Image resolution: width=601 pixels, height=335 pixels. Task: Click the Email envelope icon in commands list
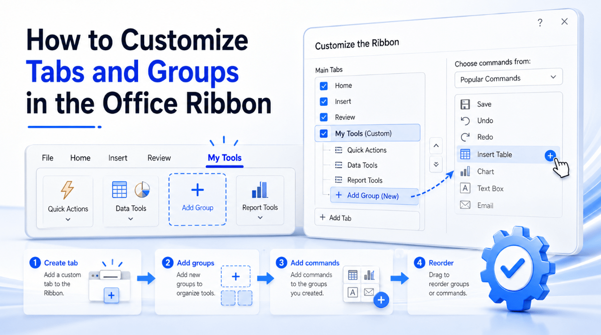(465, 205)
